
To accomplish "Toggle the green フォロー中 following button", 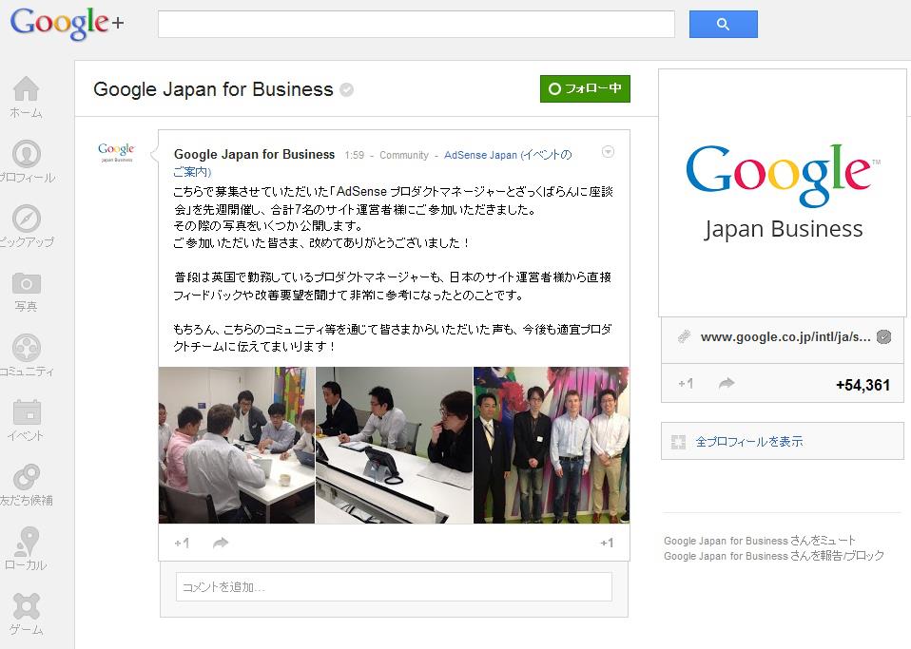I will (585, 88).
